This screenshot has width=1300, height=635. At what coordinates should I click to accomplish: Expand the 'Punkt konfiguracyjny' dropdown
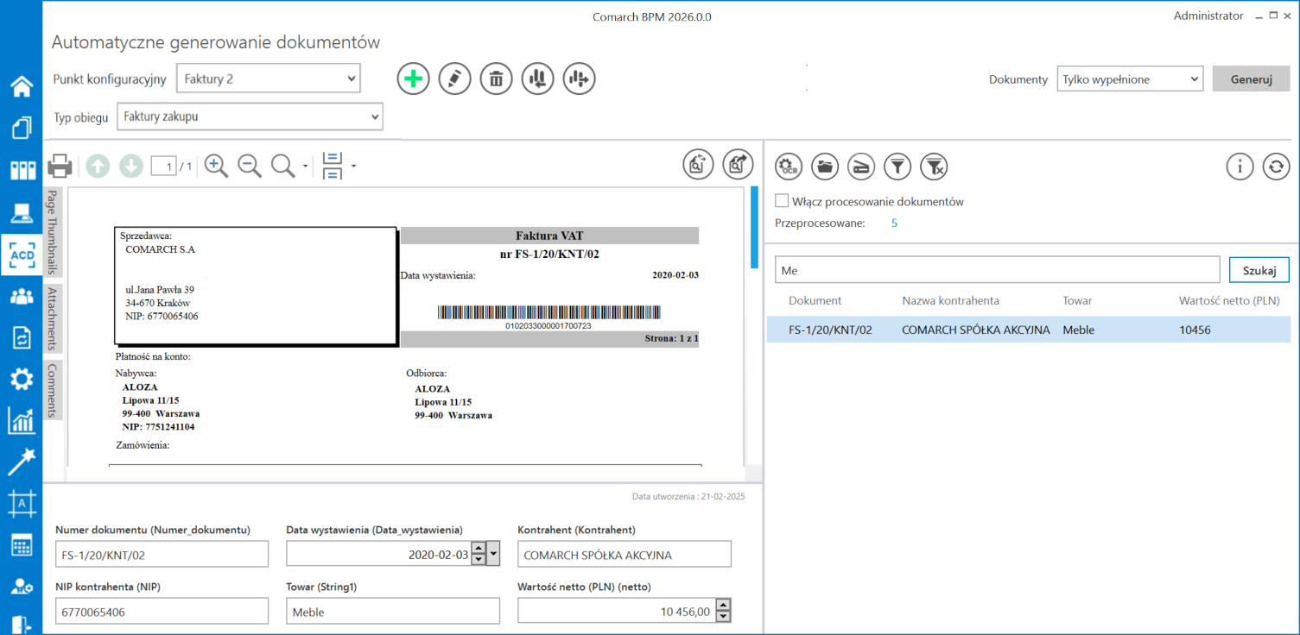coord(269,79)
